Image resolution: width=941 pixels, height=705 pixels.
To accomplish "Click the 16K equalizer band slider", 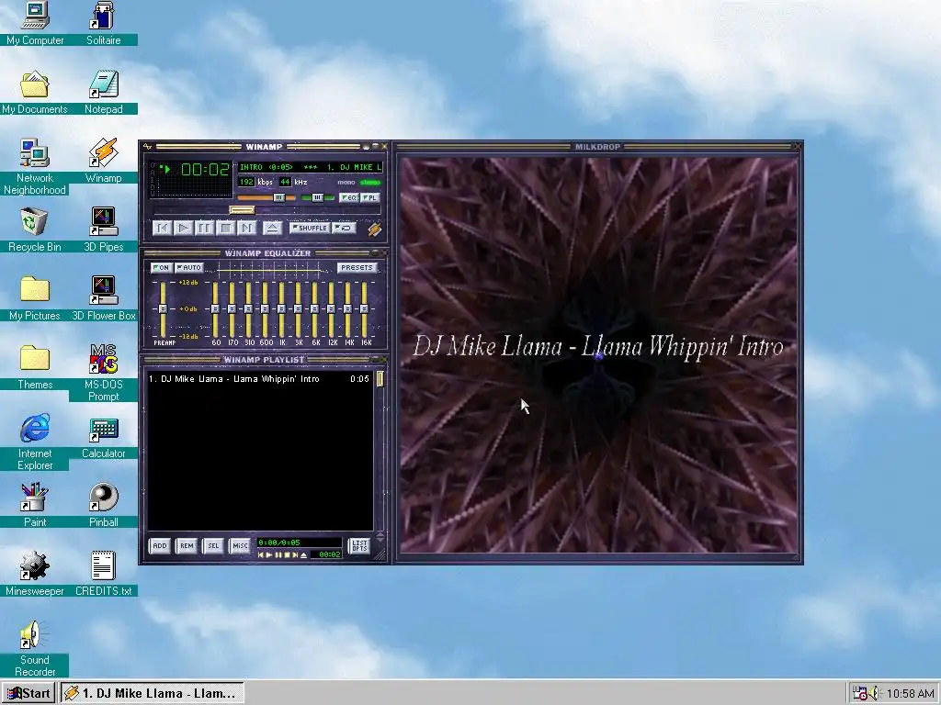I will click(364, 308).
